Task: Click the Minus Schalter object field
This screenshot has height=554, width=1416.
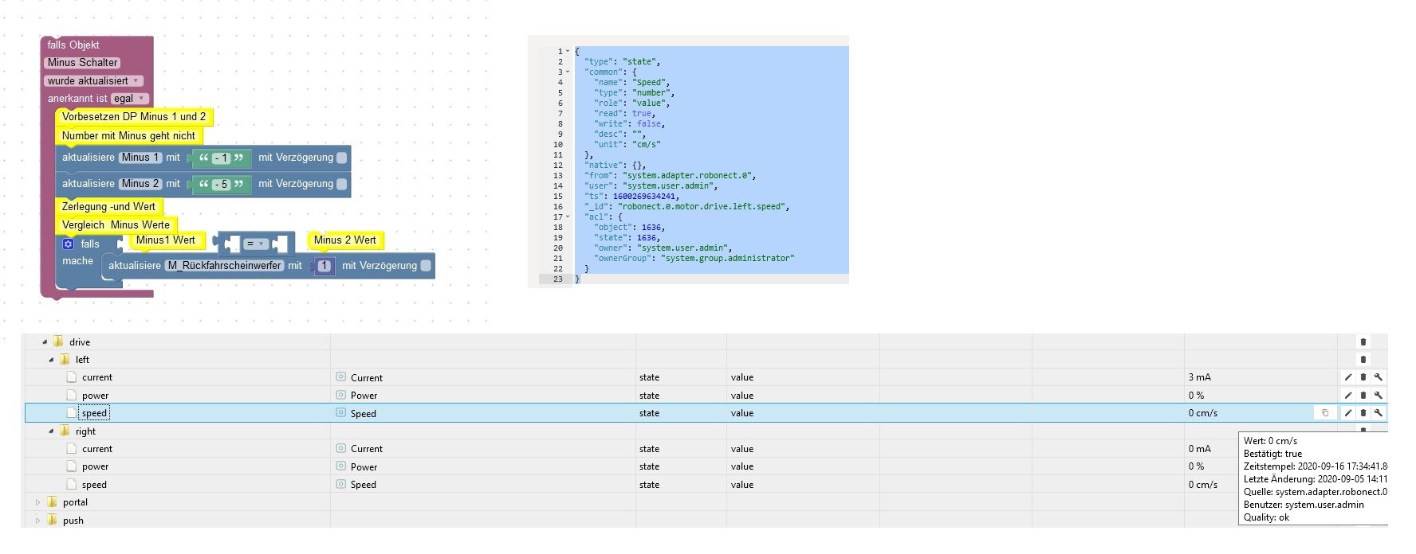Action: [x=82, y=63]
